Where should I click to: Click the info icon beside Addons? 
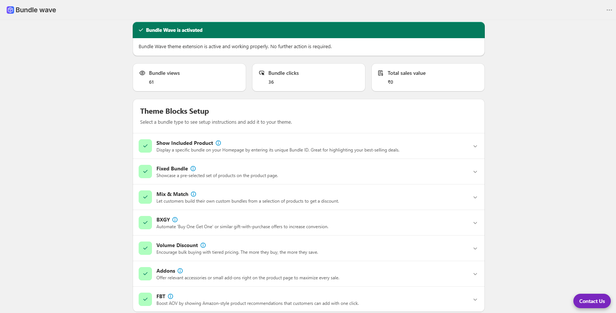180,271
